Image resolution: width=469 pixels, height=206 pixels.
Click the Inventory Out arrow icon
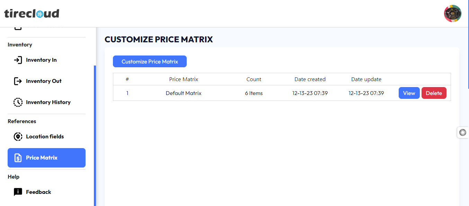(18, 81)
